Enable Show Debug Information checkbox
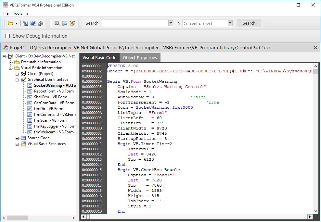 (7, 36)
